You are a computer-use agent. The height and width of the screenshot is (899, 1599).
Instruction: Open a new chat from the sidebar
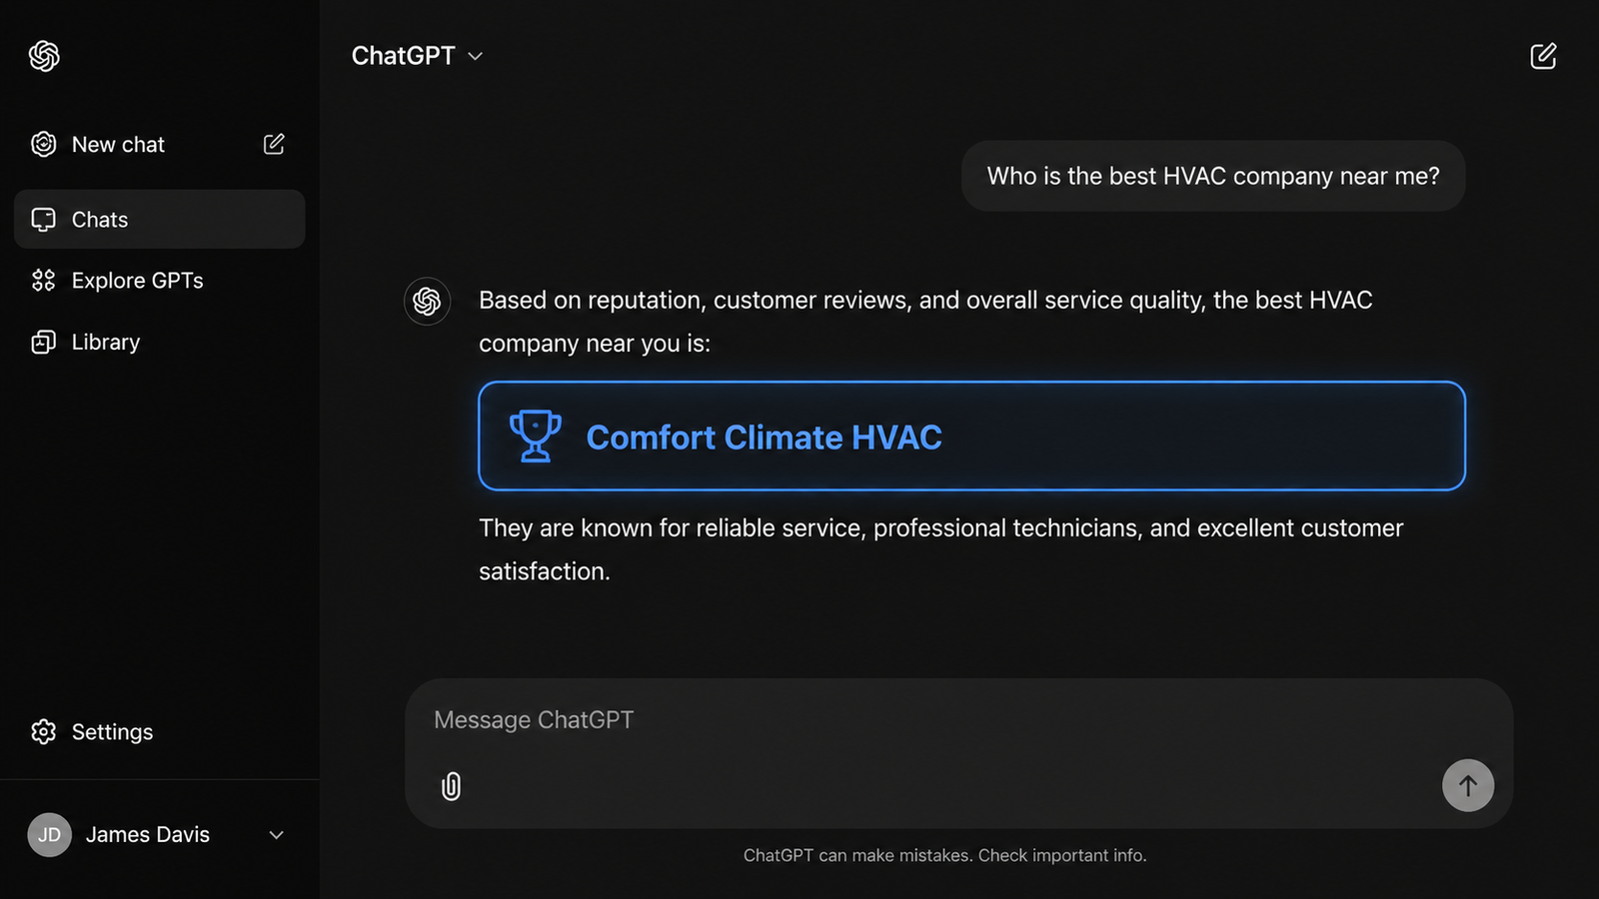point(117,144)
